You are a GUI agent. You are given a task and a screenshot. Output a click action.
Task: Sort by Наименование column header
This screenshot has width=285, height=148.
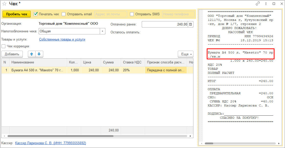38,62
